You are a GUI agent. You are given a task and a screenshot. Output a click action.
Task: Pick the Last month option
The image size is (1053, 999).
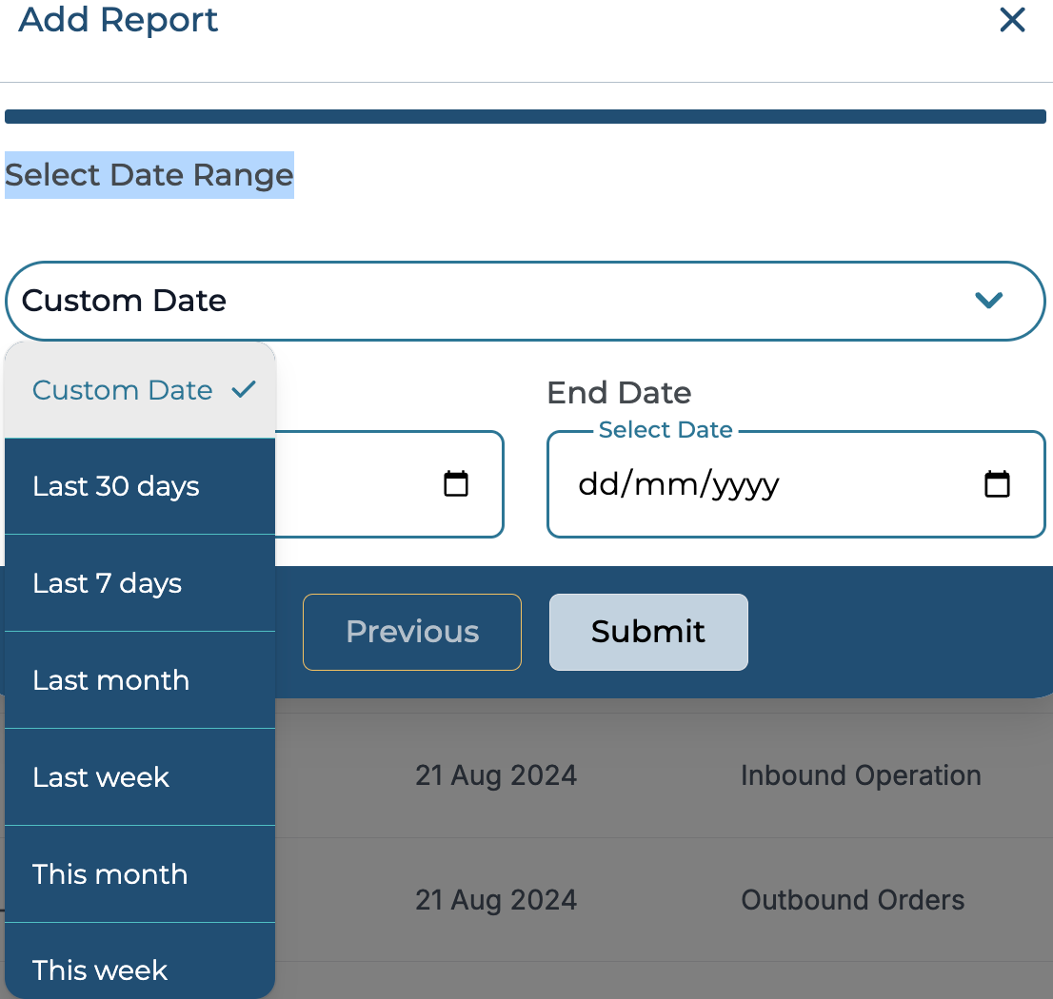point(110,680)
